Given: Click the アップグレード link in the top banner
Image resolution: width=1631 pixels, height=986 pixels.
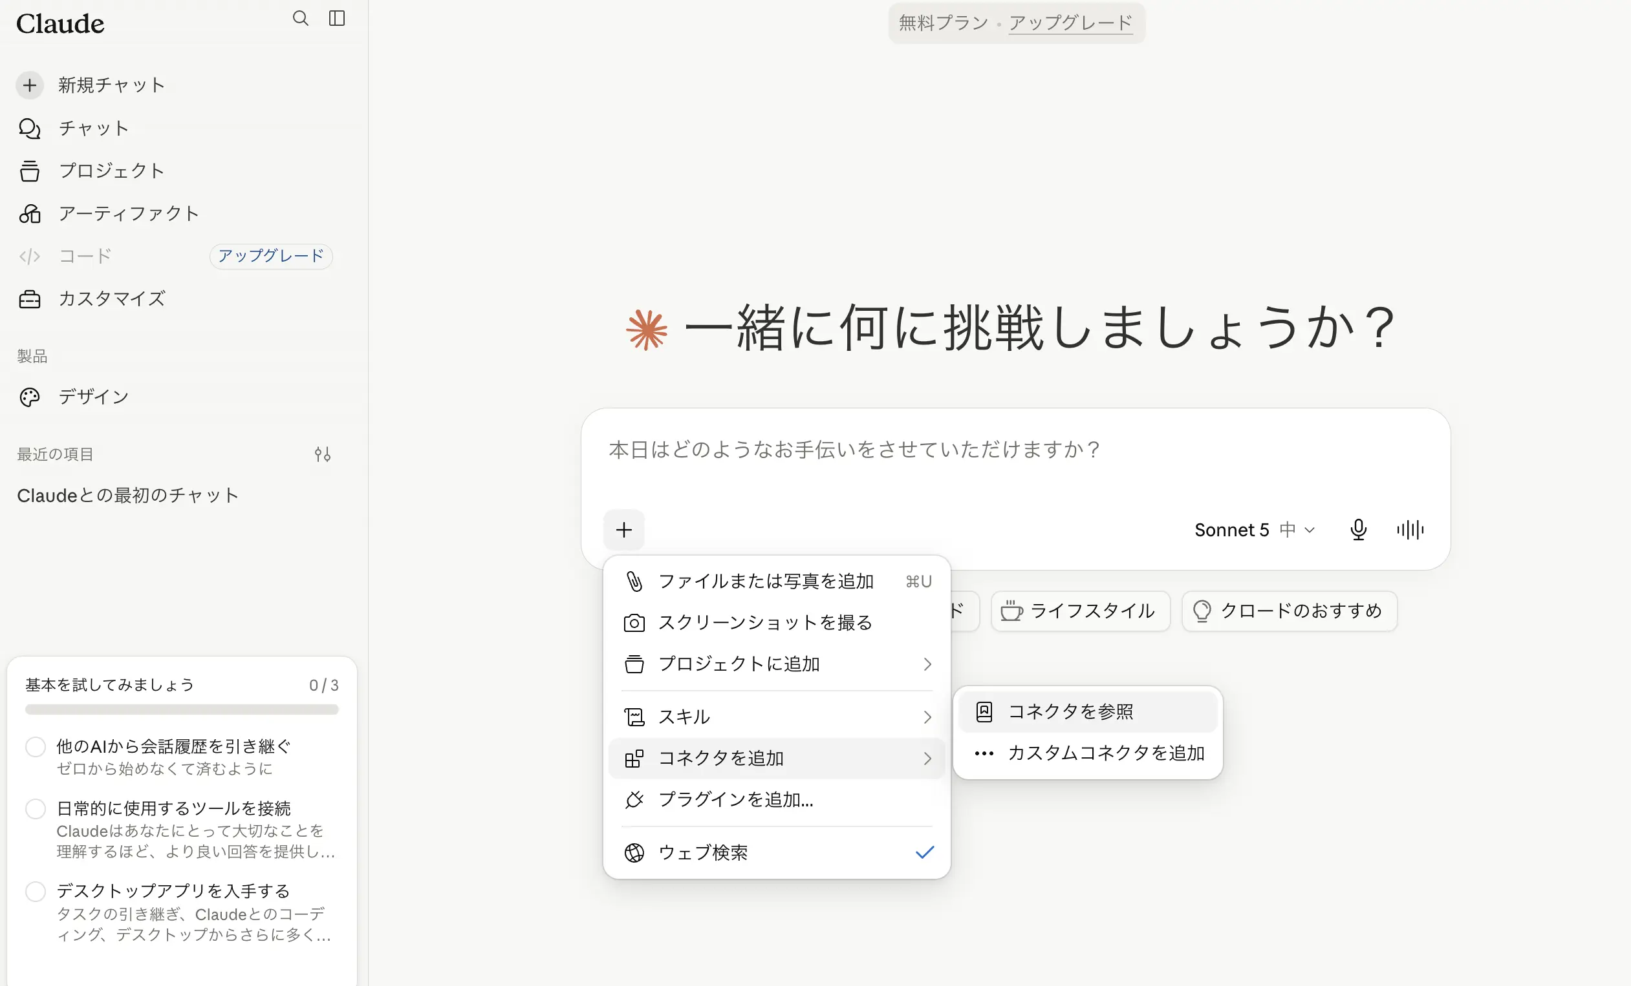Looking at the screenshot, I should pos(1070,23).
